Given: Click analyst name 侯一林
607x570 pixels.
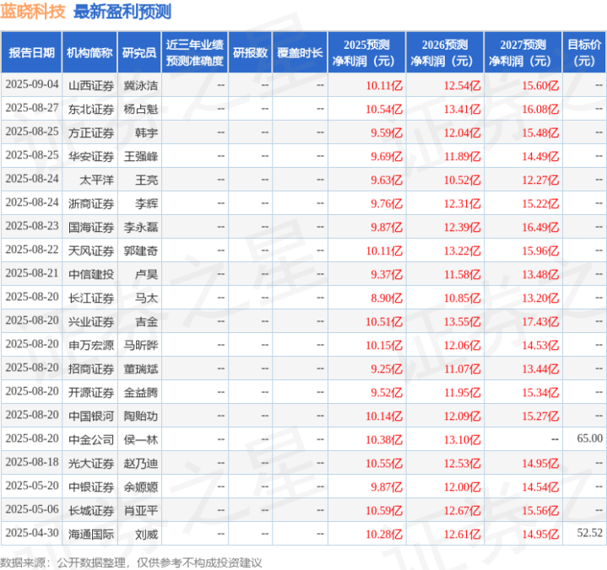Looking at the screenshot, I should [140, 439].
